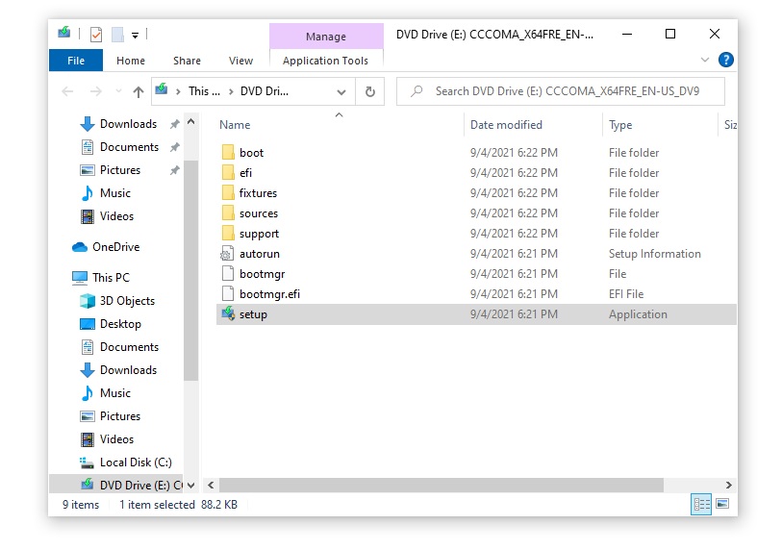Select This PC in the navigation pane
Image resolution: width=782 pixels, height=550 pixels.
pos(101,277)
